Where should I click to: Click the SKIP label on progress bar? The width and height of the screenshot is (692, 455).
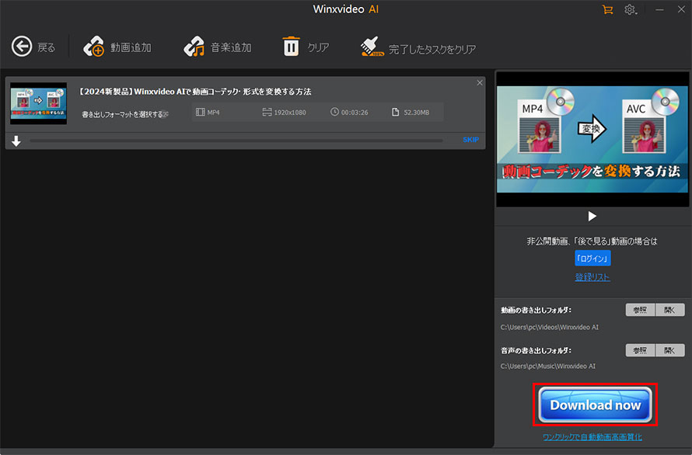(471, 140)
